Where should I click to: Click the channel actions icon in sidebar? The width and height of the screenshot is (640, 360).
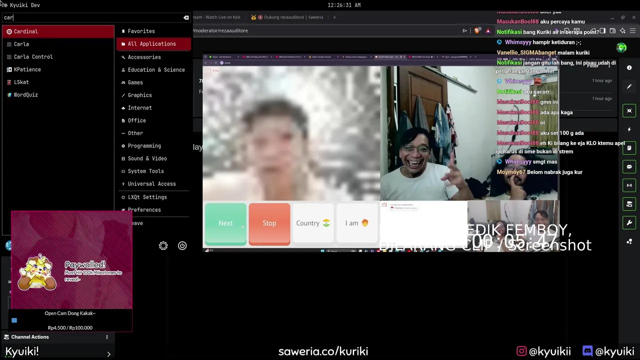coord(629,203)
